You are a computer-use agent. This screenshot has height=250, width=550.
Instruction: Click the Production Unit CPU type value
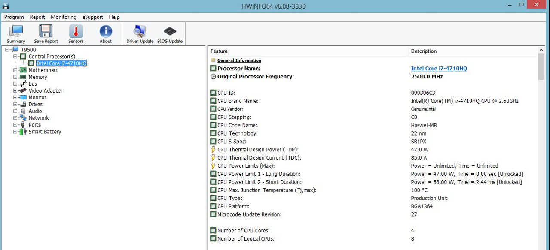[x=429, y=198]
